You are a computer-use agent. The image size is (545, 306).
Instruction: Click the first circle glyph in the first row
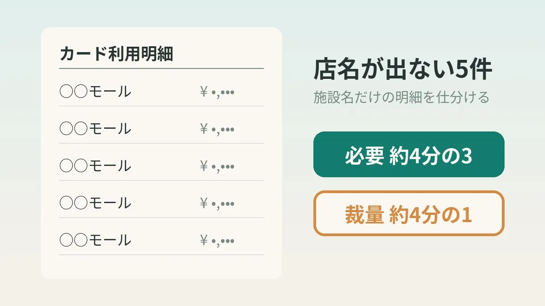[x=66, y=92]
